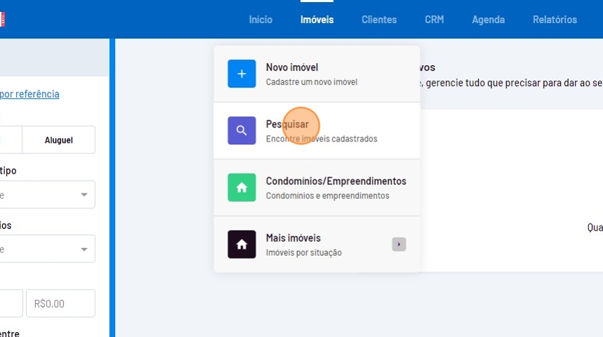
Task: Open the tipo dropdown arrow
Action: tap(84, 195)
